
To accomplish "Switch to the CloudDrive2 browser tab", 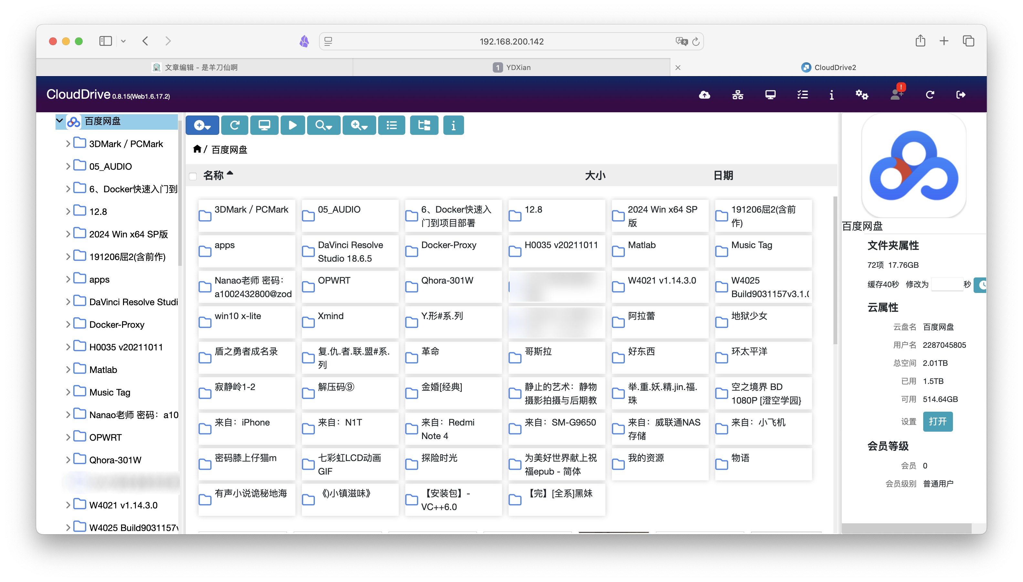I will pos(828,67).
